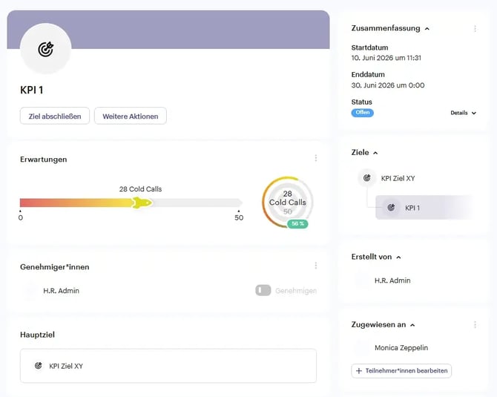Screen dimensions: 497x397
Task: Collapse the Zusammenfassung section
Action: tap(427, 28)
